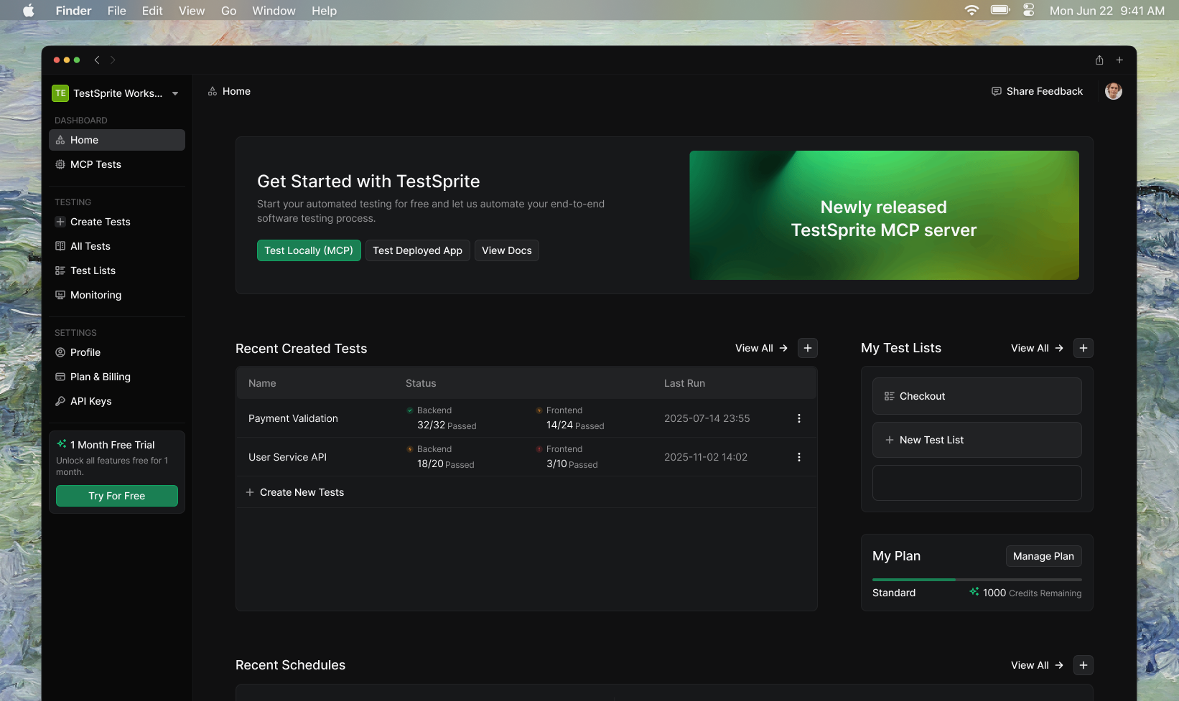1179x701 pixels.
Task: Click the share icon in title bar
Action: 1099,60
